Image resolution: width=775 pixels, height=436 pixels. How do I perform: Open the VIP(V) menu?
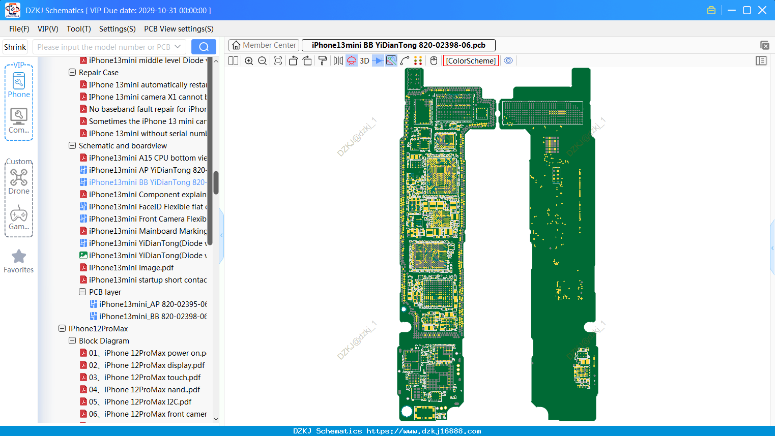pos(48,29)
